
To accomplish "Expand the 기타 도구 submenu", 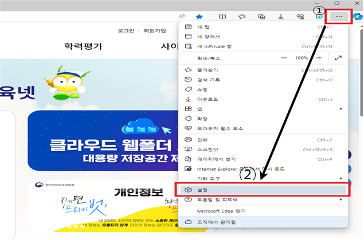I will coord(263,179).
